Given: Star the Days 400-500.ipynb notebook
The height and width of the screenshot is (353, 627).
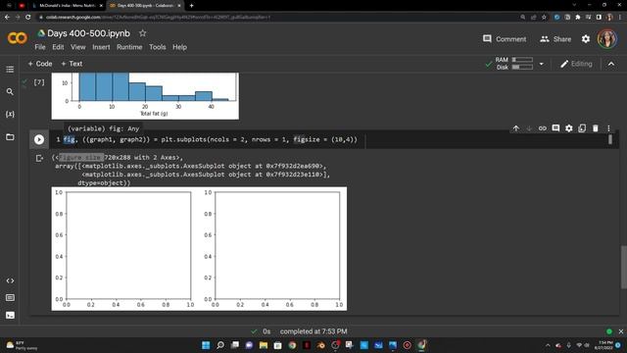Looking at the screenshot, I should pyautogui.click(x=143, y=33).
